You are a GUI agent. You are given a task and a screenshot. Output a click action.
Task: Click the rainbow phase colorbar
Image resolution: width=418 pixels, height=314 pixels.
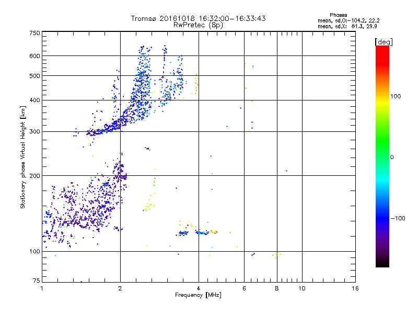[382, 156]
